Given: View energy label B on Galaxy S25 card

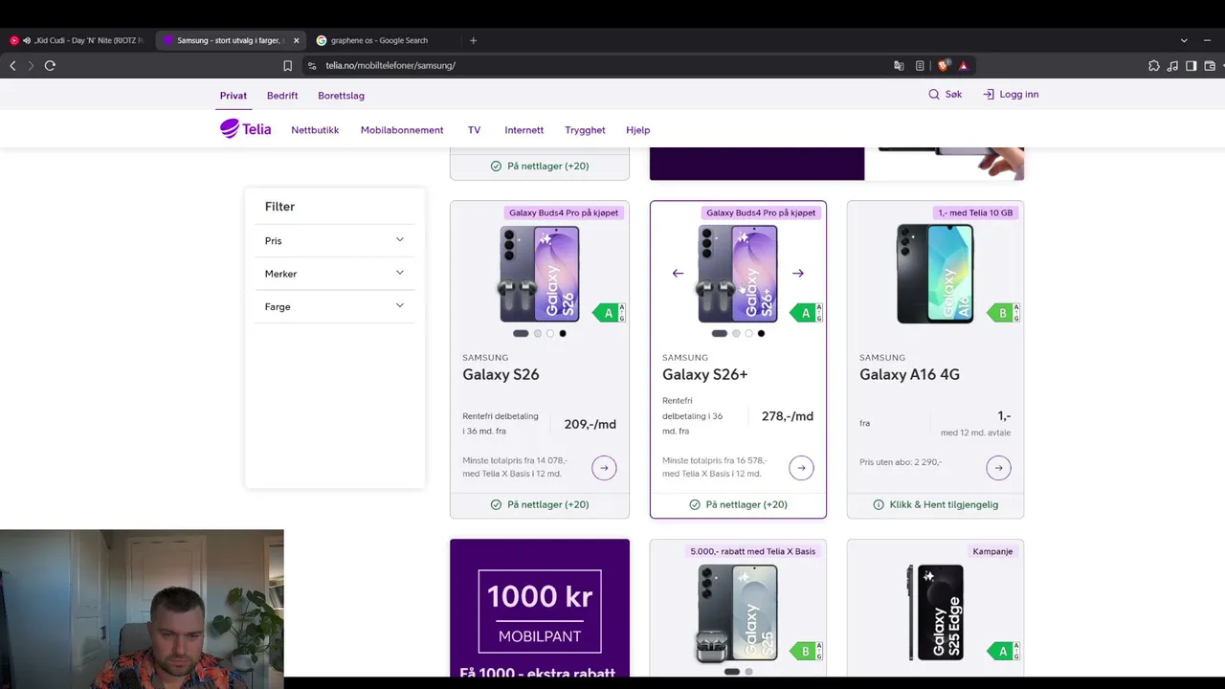Looking at the screenshot, I should pos(806,652).
